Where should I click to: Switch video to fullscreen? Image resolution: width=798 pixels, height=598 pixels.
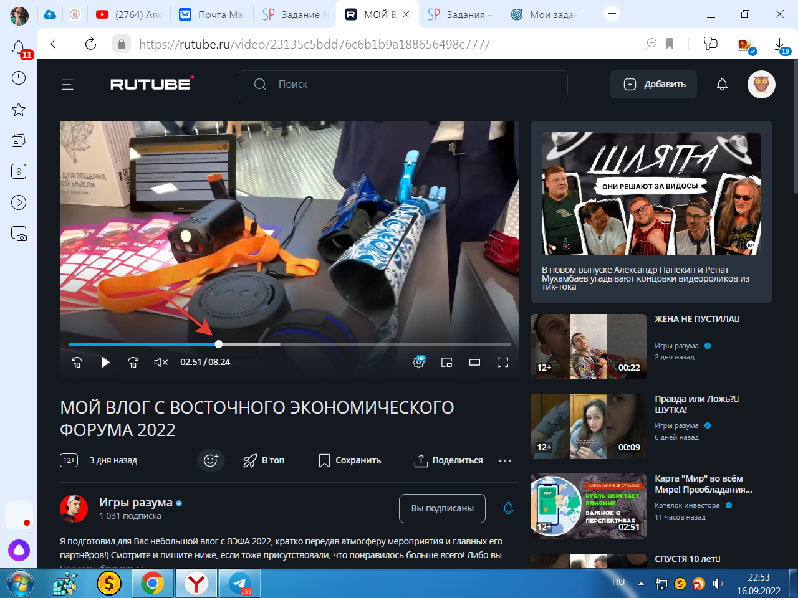click(x=502, y=362)
